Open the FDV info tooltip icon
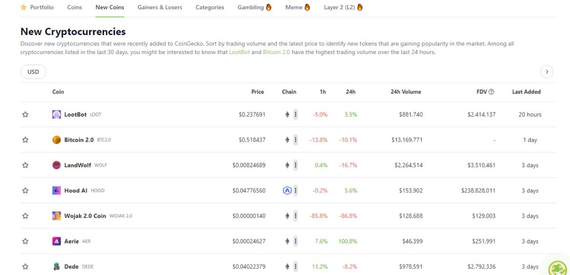The image size is (570, 275). (491, 92)
